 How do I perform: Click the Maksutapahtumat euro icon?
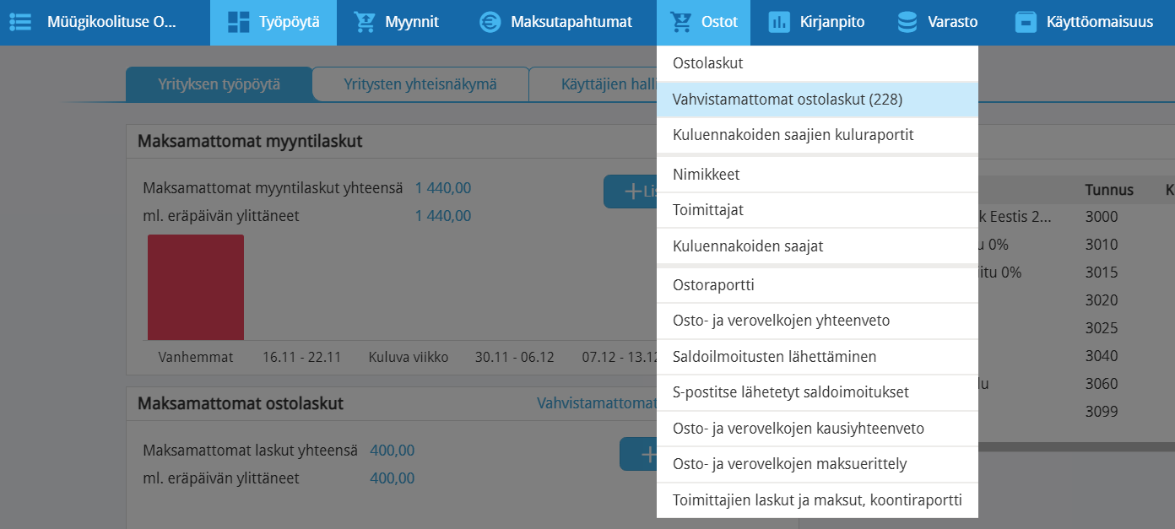tap(490, 22)
